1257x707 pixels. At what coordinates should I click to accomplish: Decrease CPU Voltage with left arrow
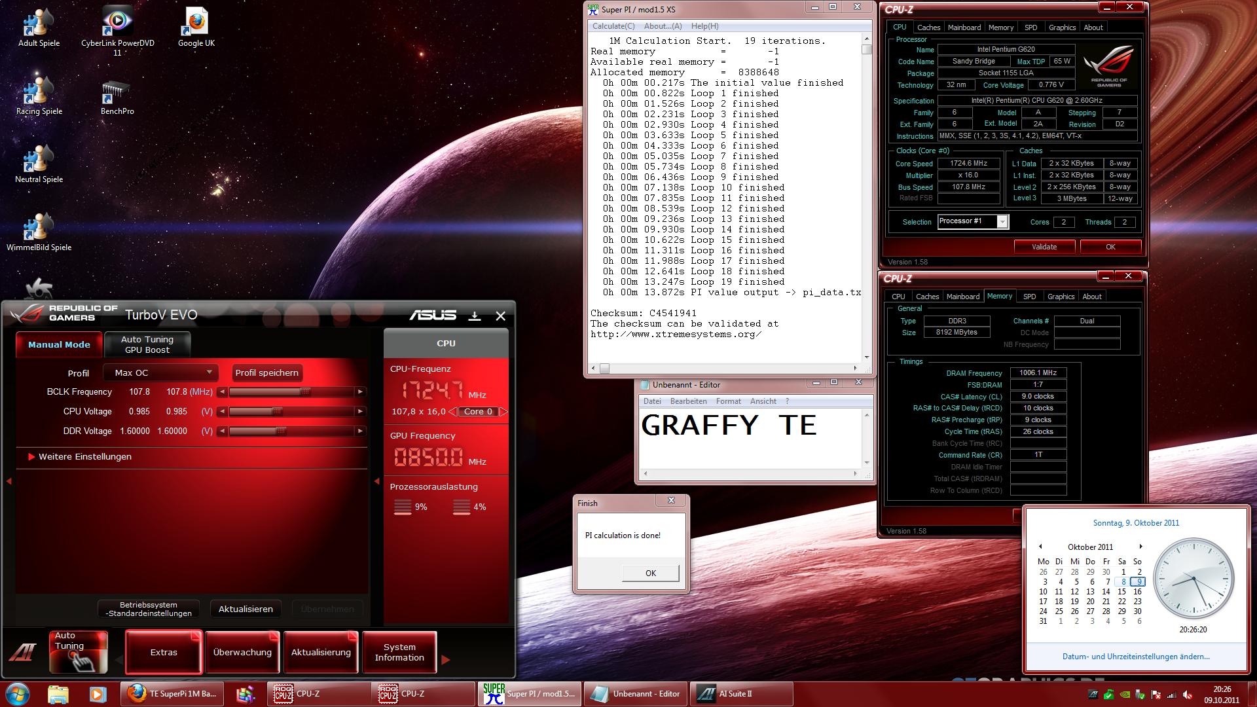click(x=223, y=412)
